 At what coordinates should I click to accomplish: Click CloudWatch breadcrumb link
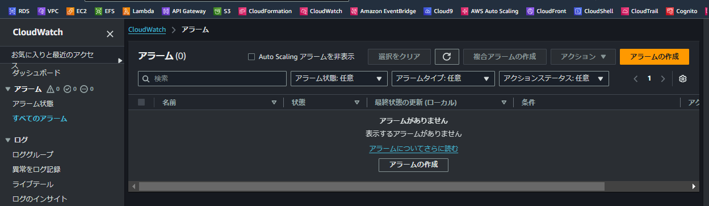click(x=147, y=30)
